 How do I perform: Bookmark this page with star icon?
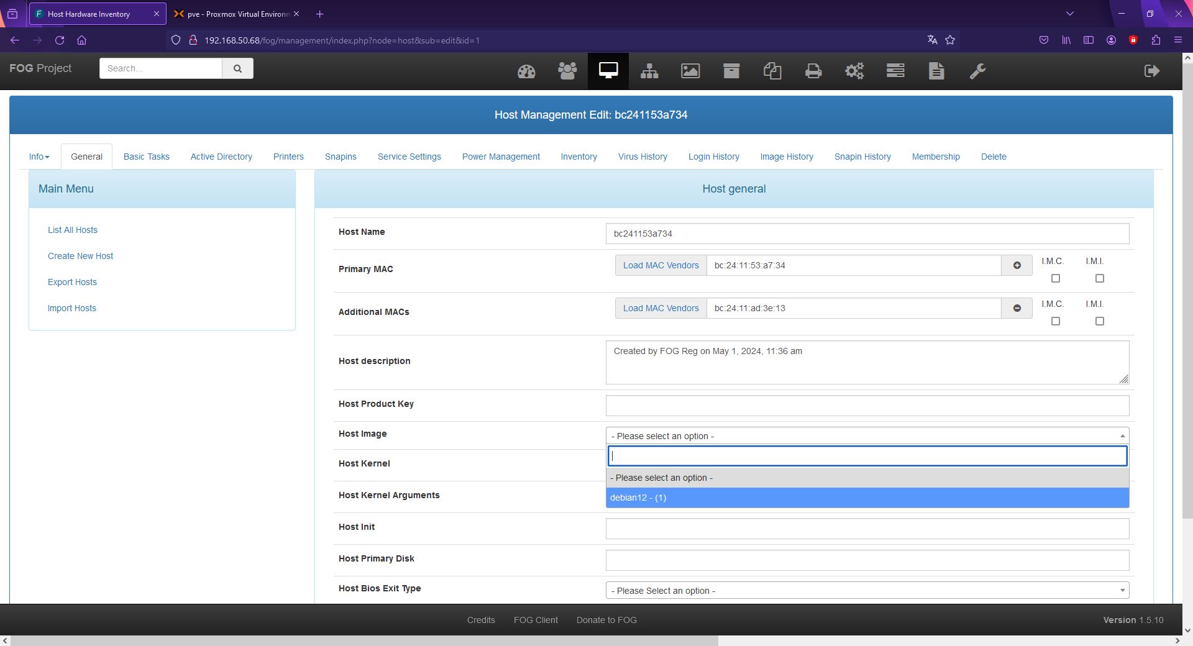950,40
